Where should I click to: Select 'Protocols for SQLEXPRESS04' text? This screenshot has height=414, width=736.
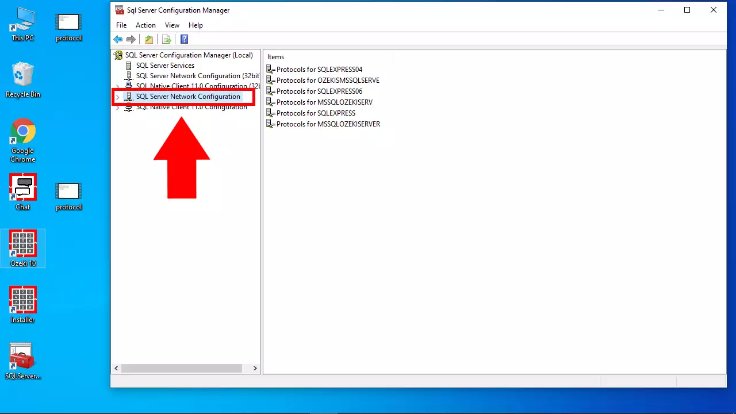319,70
